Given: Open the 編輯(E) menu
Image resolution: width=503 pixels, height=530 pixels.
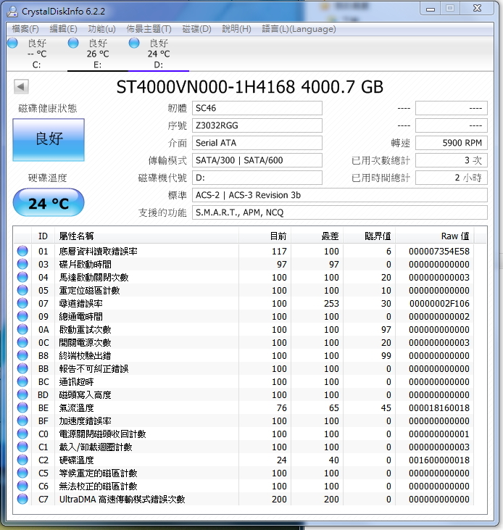Looking at the screenshot, I should coord(63,29).
